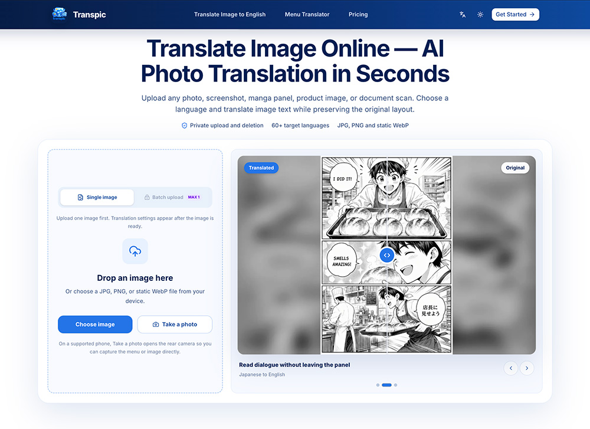Toggle the light/dark theme sun icon

pos(480,14)
